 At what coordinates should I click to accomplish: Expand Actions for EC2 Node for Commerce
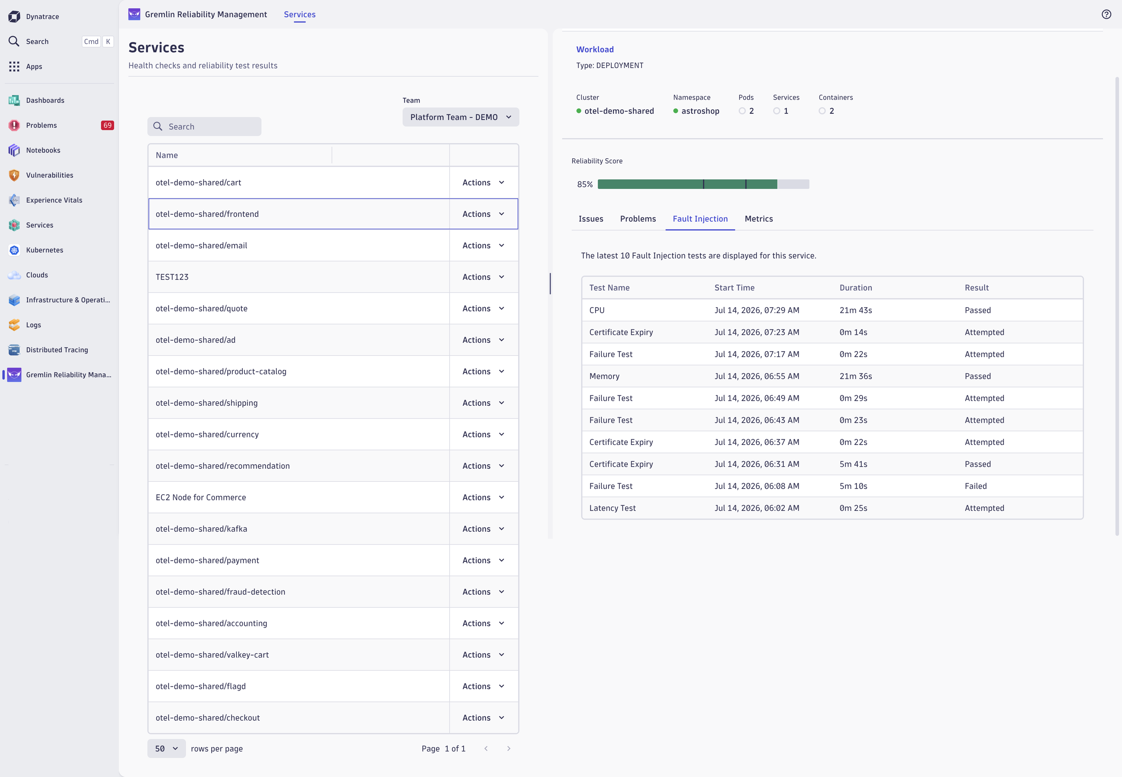pyautogui.click(x=483, y=497)
